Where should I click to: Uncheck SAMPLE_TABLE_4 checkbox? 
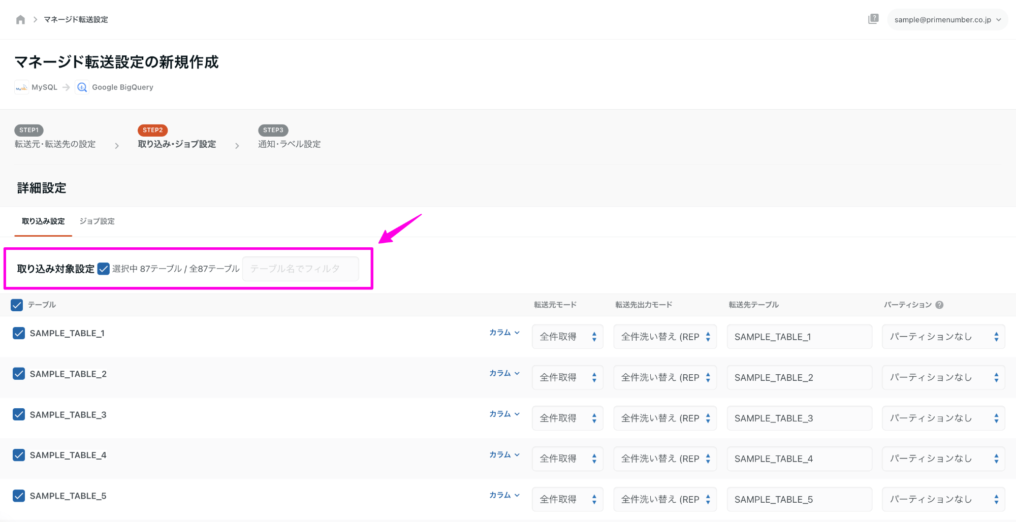19,455
